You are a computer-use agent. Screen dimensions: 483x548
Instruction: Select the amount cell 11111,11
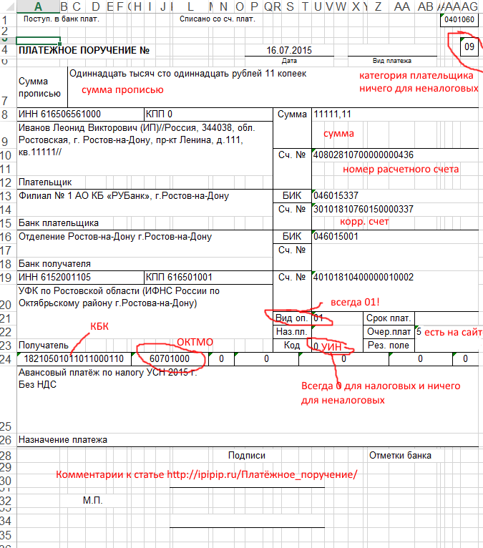[395, 114]
